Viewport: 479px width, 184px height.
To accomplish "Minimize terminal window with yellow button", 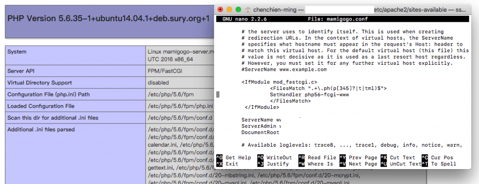I will (229, 10).
